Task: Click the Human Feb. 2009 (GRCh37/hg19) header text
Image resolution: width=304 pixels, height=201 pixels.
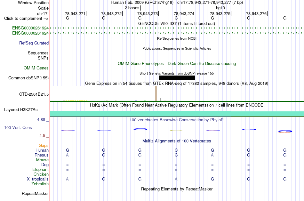Action: 143,3
